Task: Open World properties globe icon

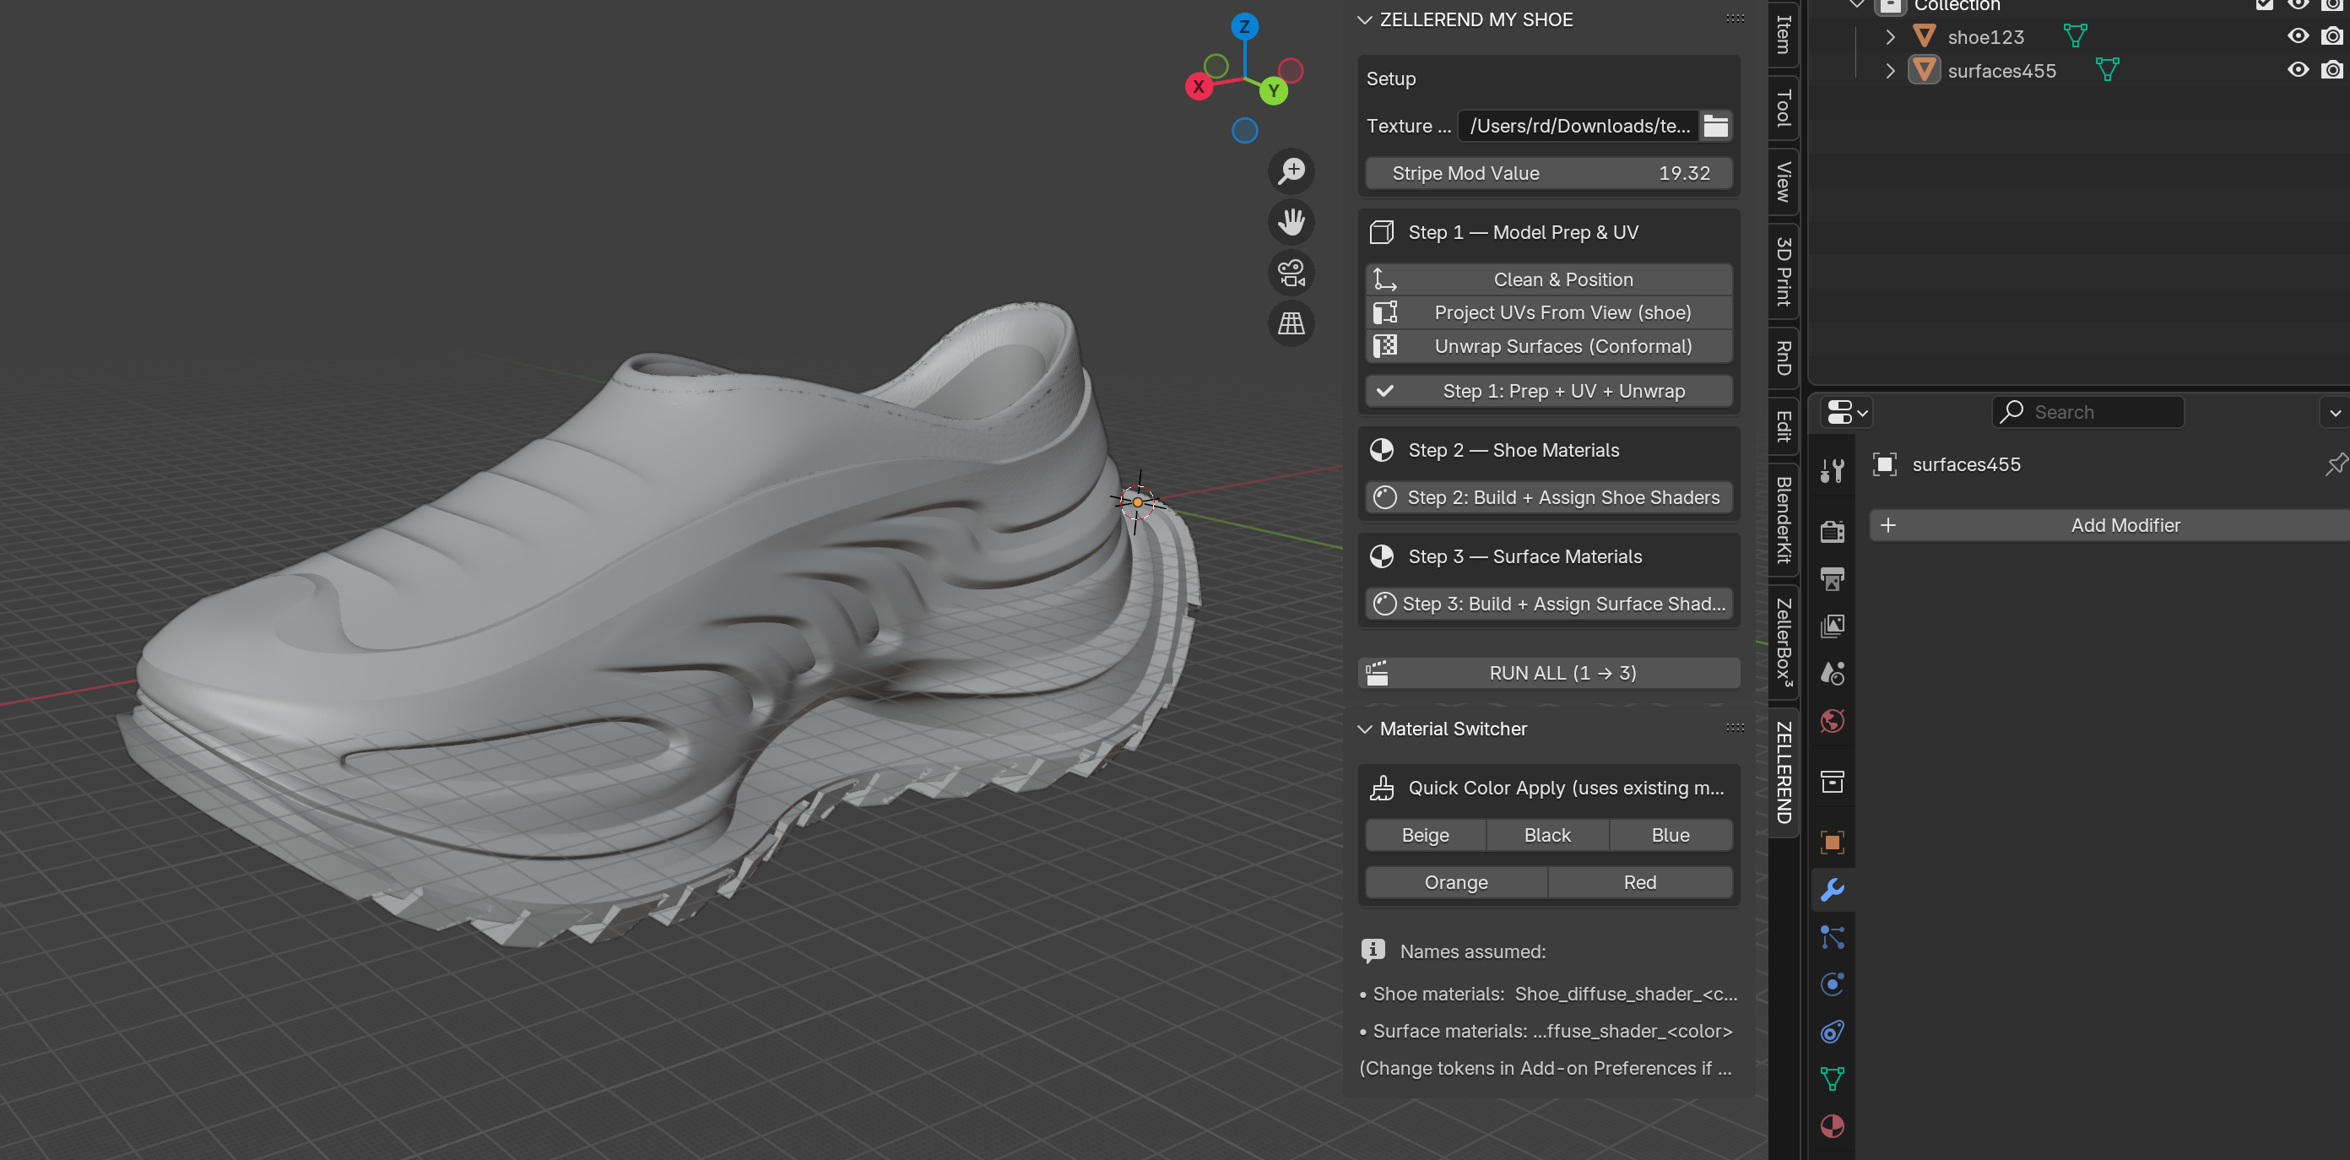Action: (x=1832, y=721)
